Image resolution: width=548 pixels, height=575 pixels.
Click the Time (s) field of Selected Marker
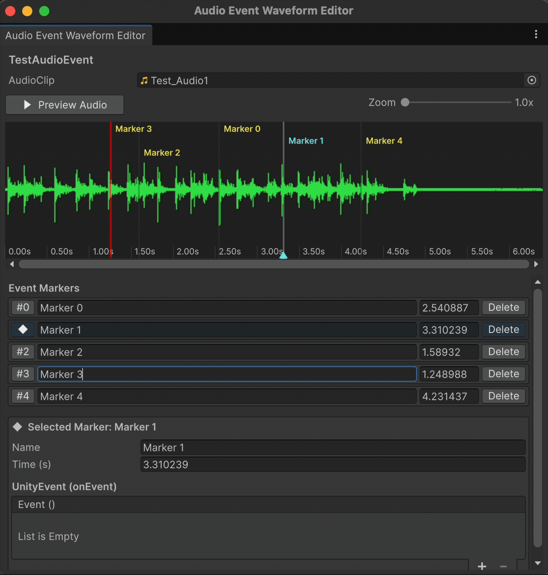coord(333,464)
